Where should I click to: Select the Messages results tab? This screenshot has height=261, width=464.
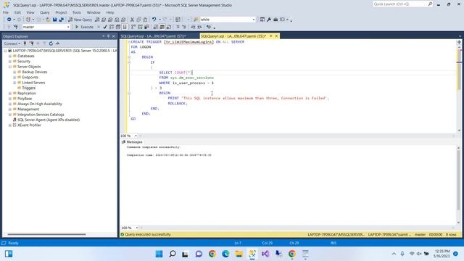click(x=132, y=142)
